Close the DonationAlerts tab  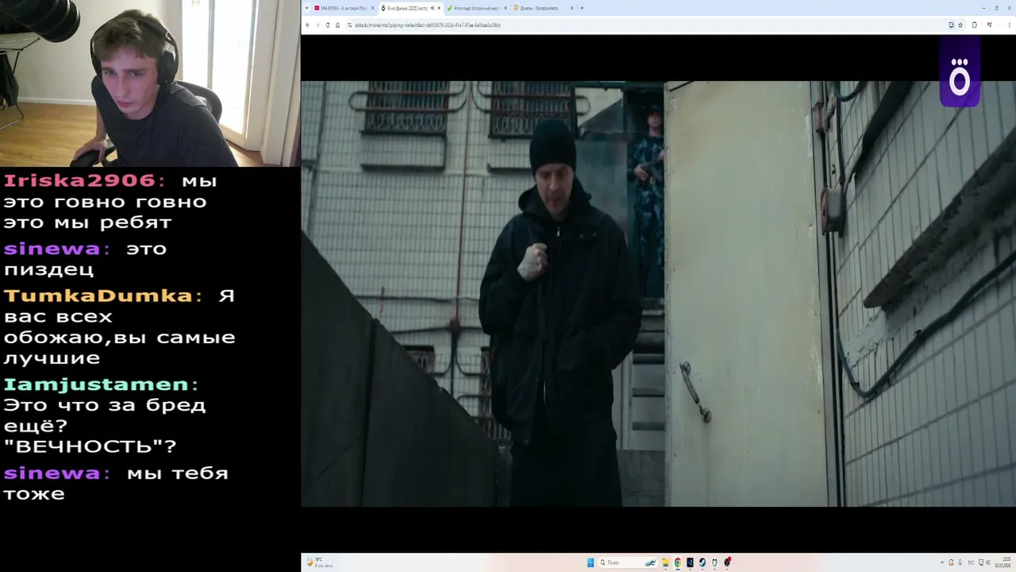[571, 8]
